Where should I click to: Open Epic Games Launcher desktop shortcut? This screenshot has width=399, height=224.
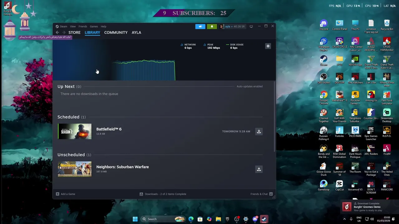[x=371, y=133]
